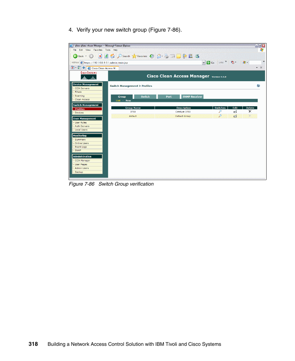Switch to the SNMP Receiver tab
Screen dimensions: 295x361
[x=192, y=97]
